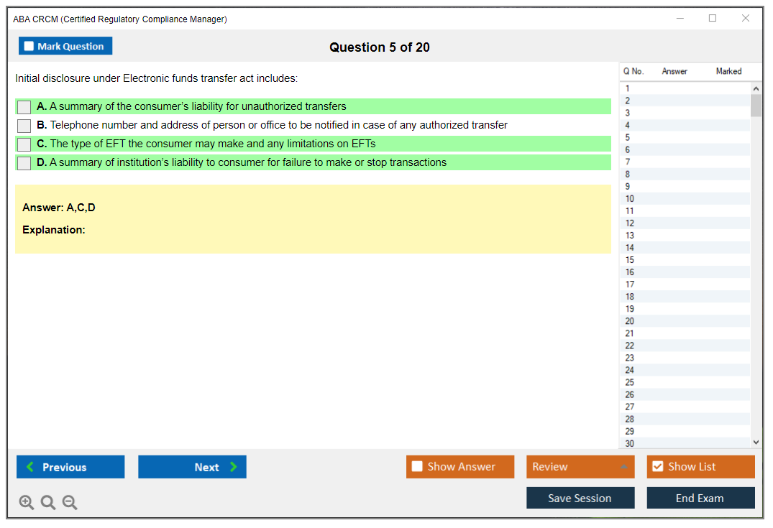Click the zoom out magnifier icon
This screenshot has height=528, width=773.
70,503
